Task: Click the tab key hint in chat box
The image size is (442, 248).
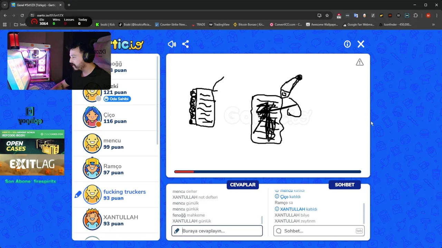Action: point(359,231)
